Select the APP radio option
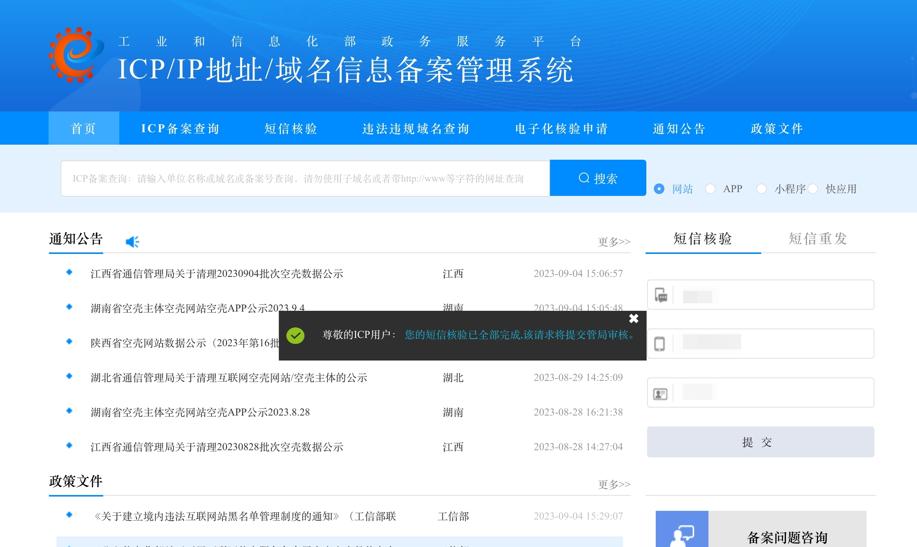 pos(710,189)
